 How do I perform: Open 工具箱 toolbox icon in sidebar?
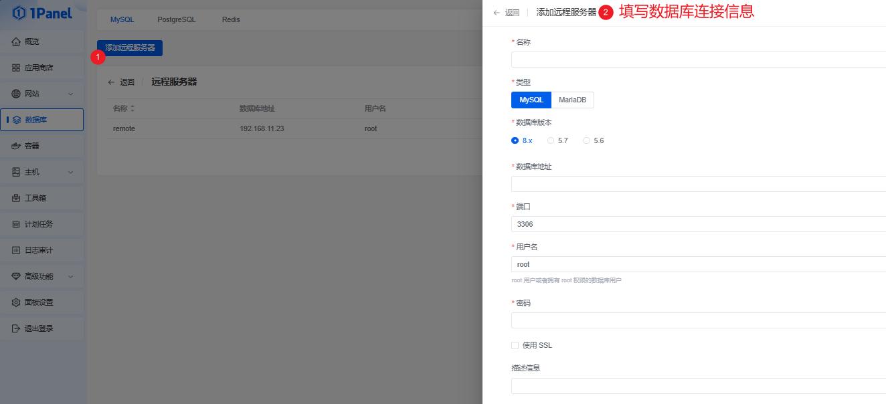coord(17,198)
